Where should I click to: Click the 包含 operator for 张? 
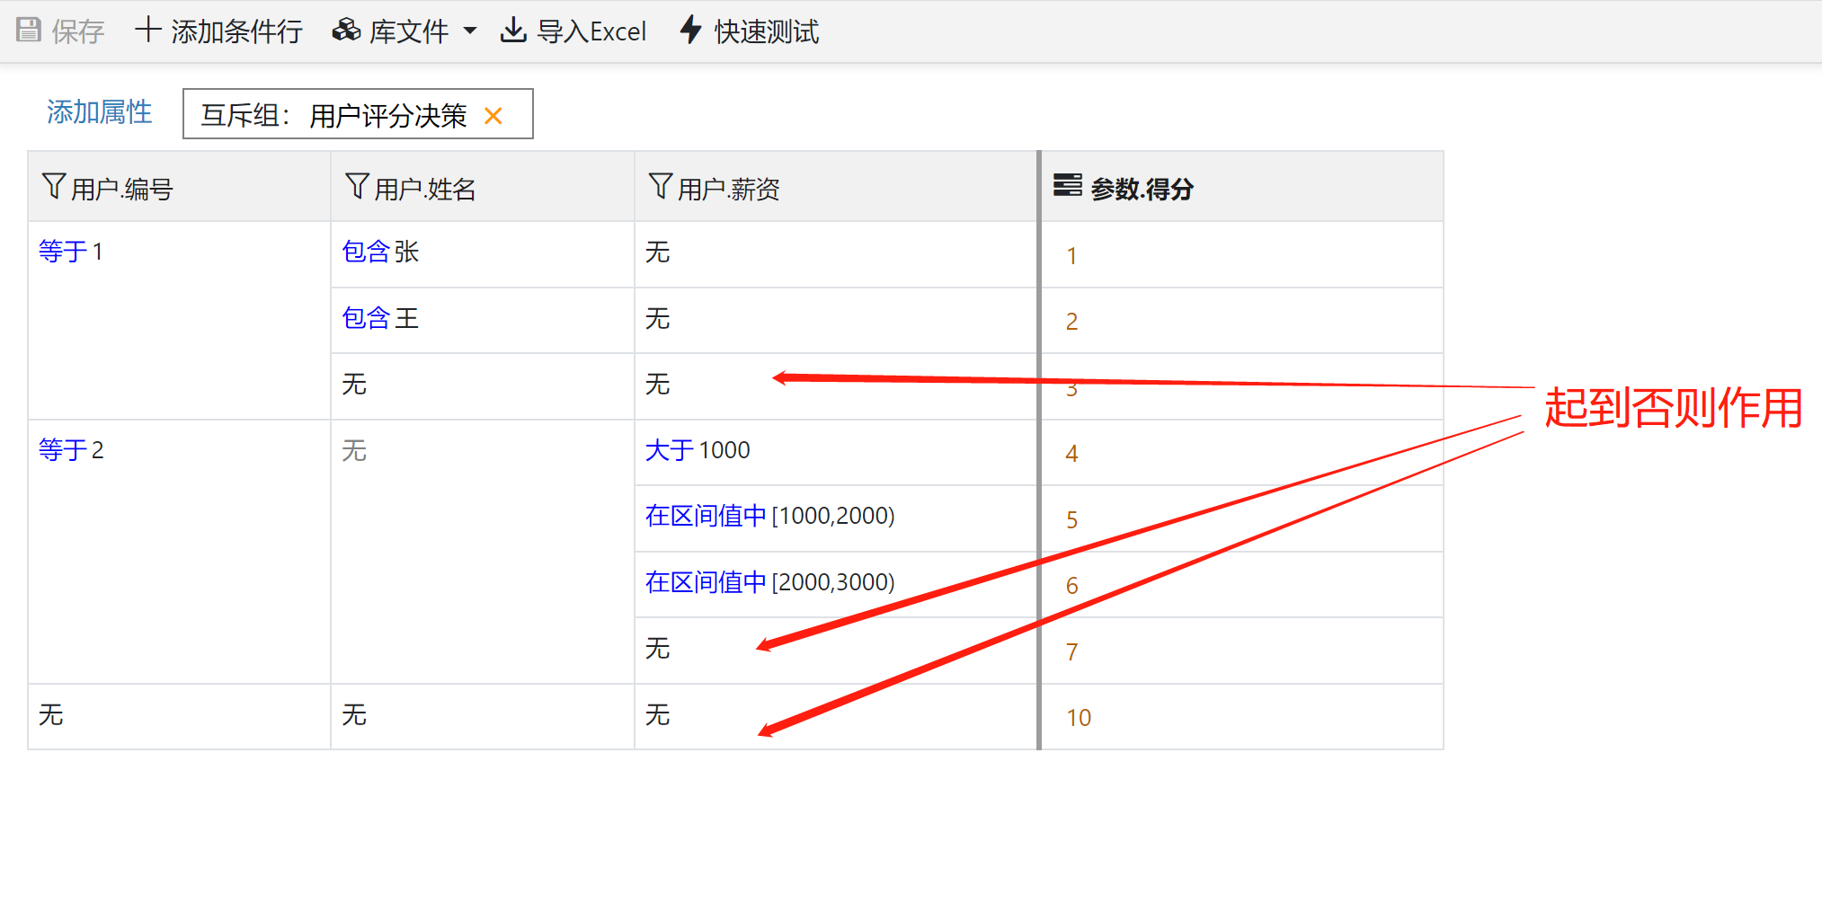(365, 252)
